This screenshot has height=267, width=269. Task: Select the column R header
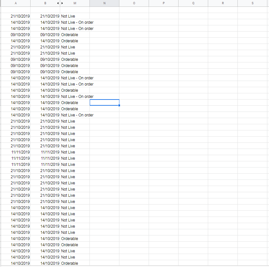(222, 3)
